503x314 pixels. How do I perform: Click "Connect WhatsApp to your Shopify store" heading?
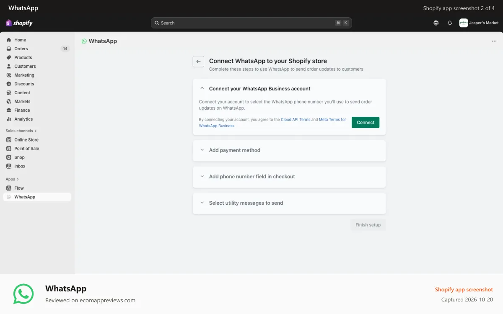(268, 61)
